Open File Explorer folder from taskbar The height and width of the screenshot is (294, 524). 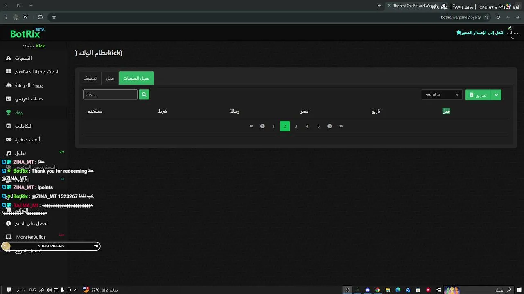pyautogui.click(x=388, y=290)
